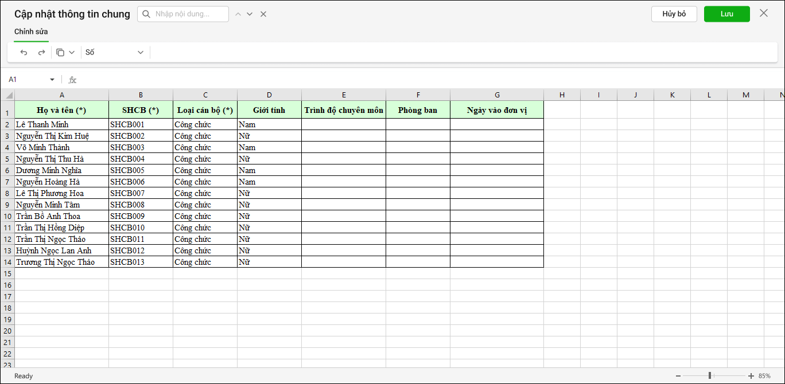Click the undo arrow icon

[x=24, y=53]
